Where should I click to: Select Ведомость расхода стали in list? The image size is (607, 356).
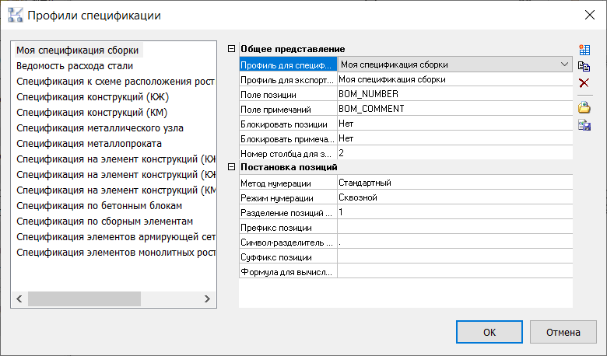[75, 66]
